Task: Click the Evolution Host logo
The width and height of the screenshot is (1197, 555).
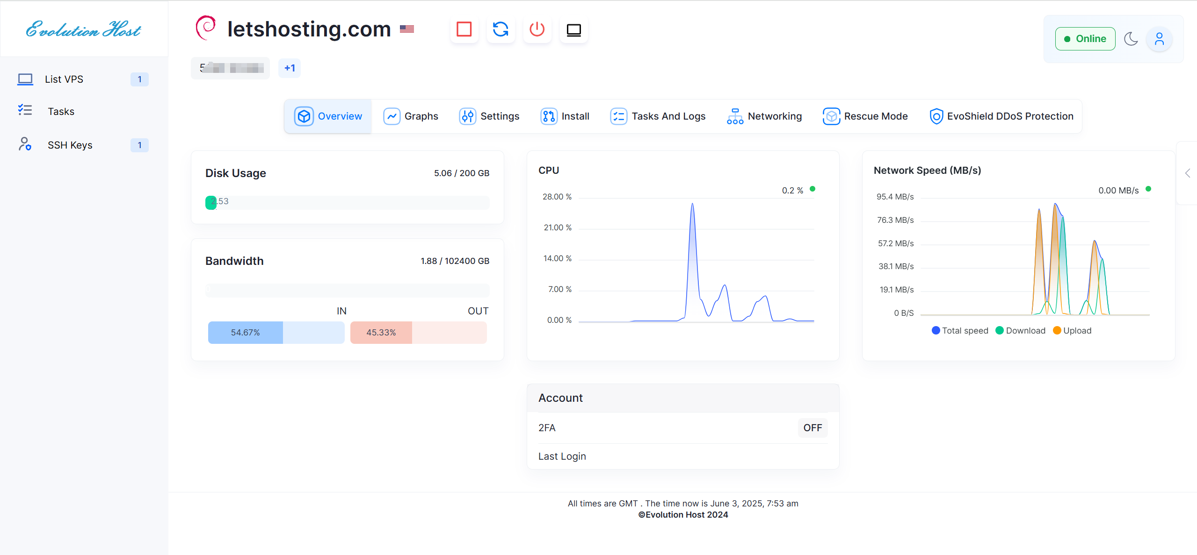Action: click(83, 29)
